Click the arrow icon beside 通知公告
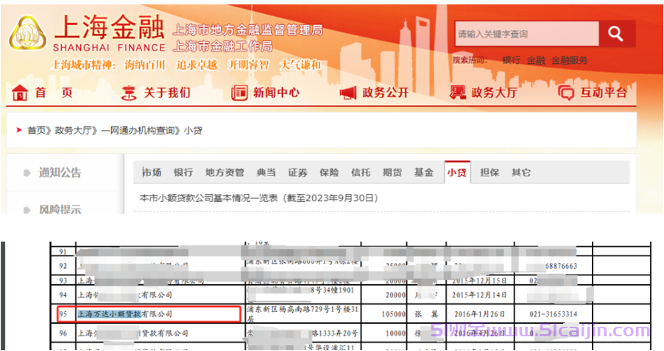 coord(27,173)
